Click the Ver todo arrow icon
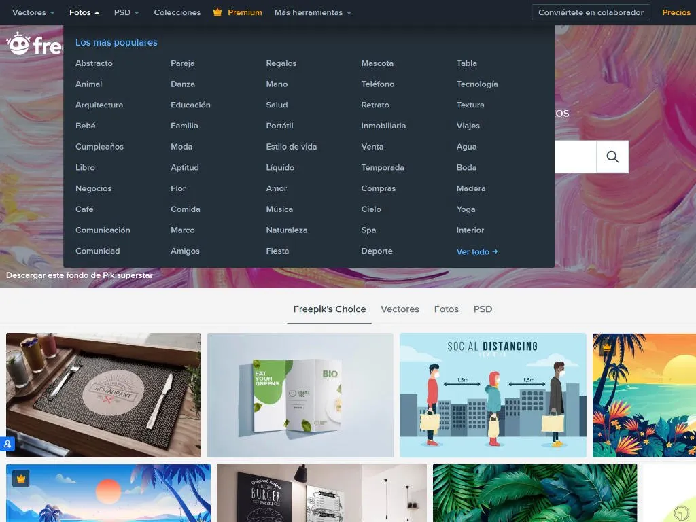This screenshot has width=696, height=522. tap(495, 251)
